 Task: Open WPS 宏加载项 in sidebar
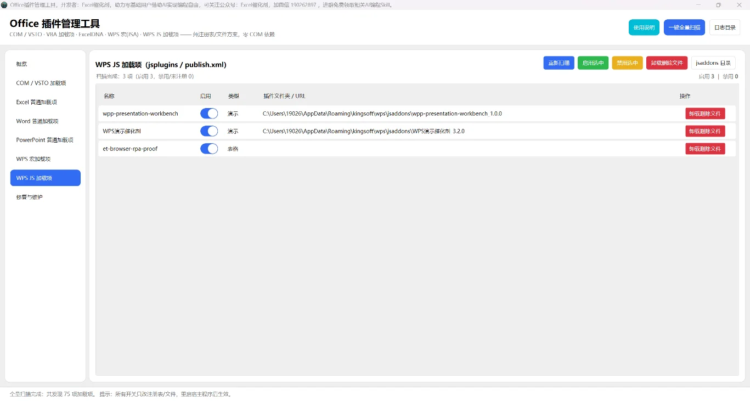[46, 159]
